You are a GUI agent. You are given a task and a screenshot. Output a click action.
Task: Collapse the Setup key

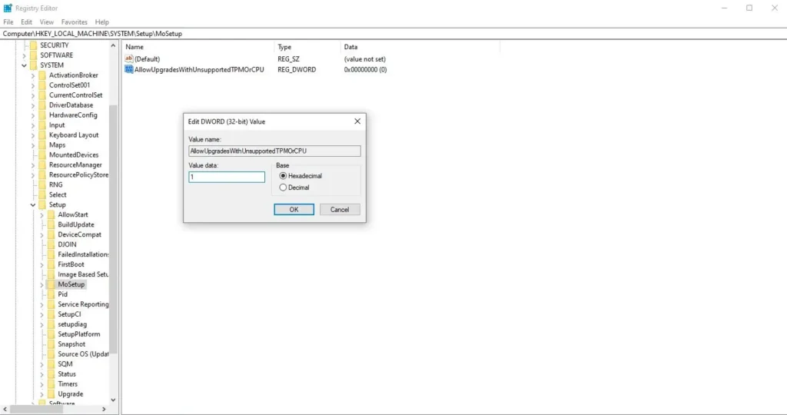click(x=33, y=204)
